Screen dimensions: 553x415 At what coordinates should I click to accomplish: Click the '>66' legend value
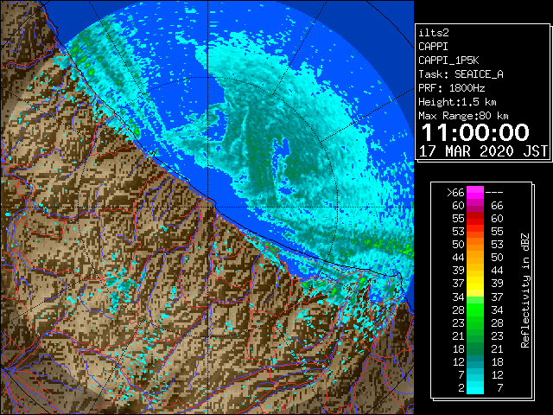(456, 192)
